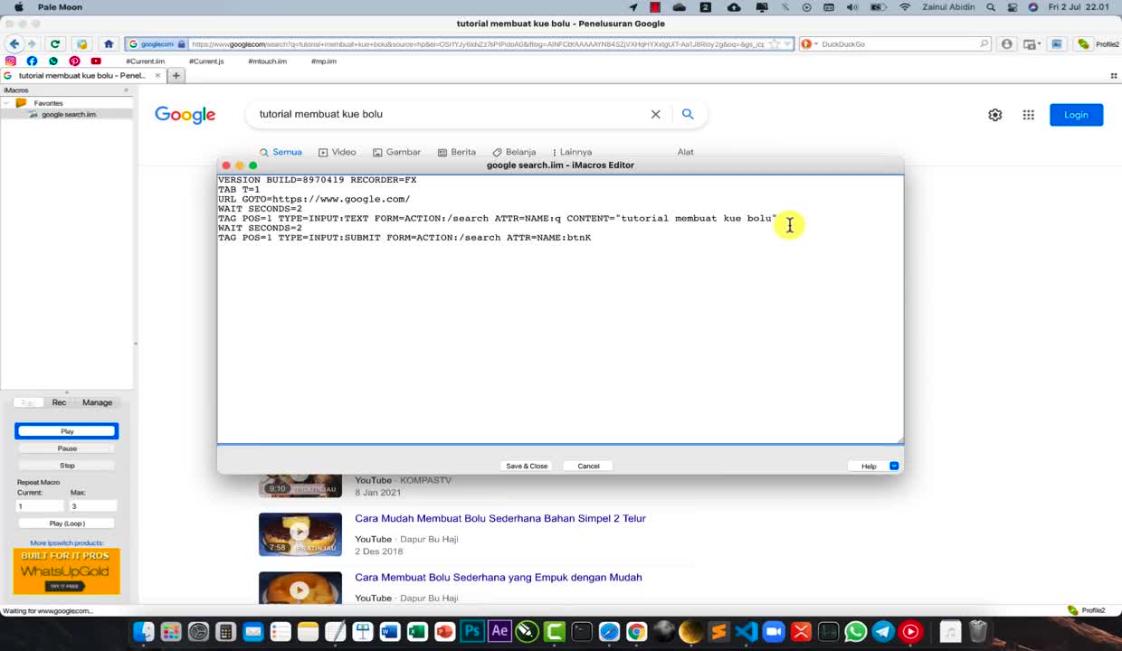Open Photoshop from the Dock
Image resolution: width=1122 pixels, height=651 pixels.
click(471, 631)
